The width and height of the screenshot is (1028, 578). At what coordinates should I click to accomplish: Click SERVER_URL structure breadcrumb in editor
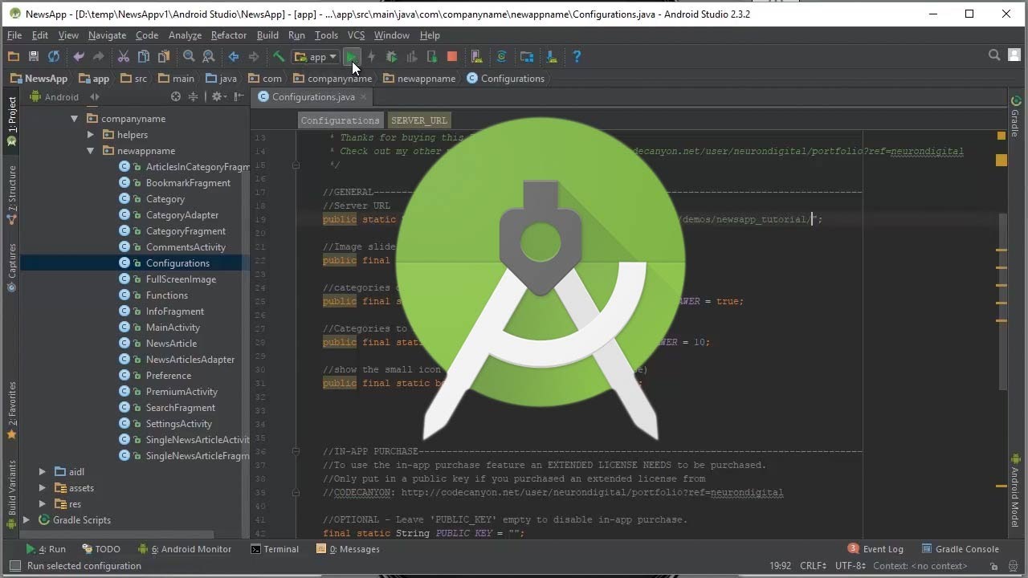click(x=418, y=120)
